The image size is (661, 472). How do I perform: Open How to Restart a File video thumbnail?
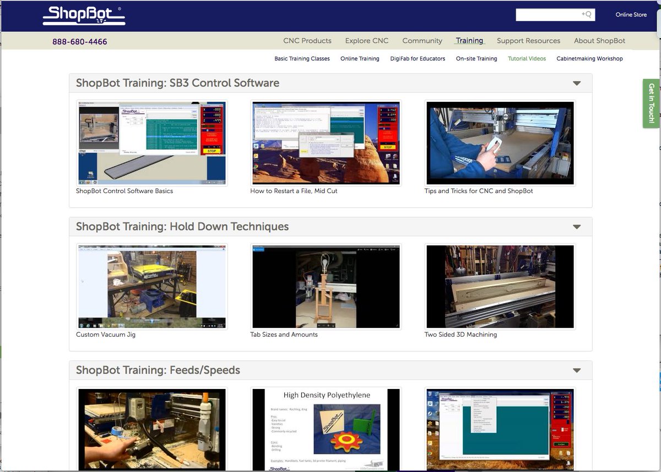point(326,142)
